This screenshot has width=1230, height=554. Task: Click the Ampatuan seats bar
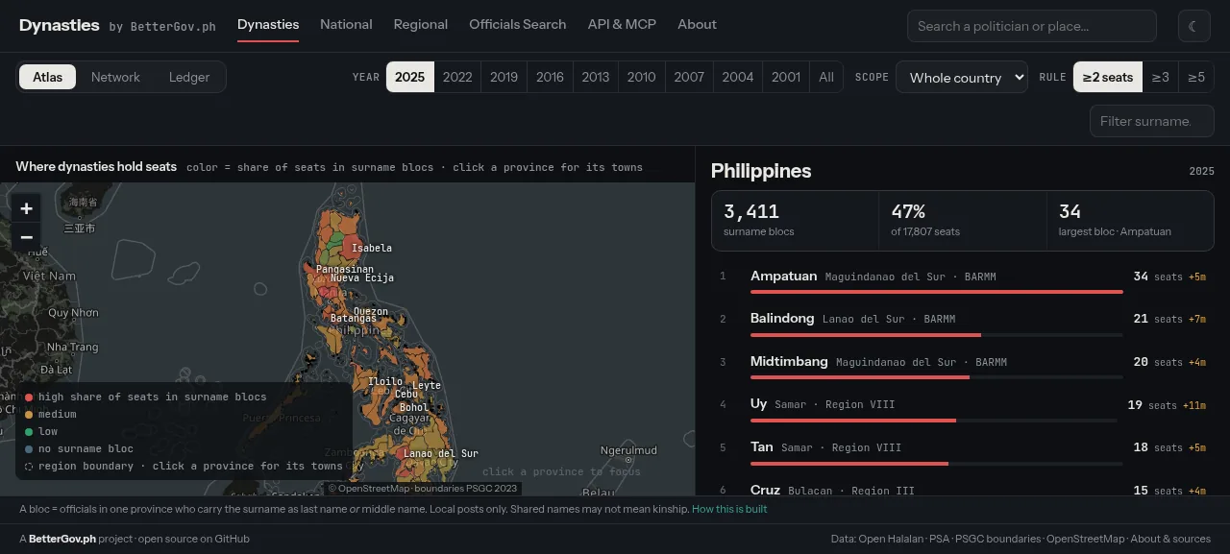937,292
